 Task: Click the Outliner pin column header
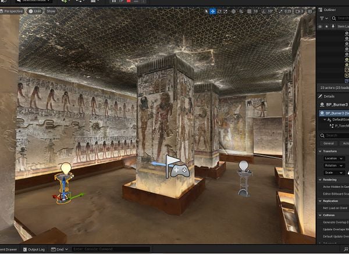(x=333, y=27)
